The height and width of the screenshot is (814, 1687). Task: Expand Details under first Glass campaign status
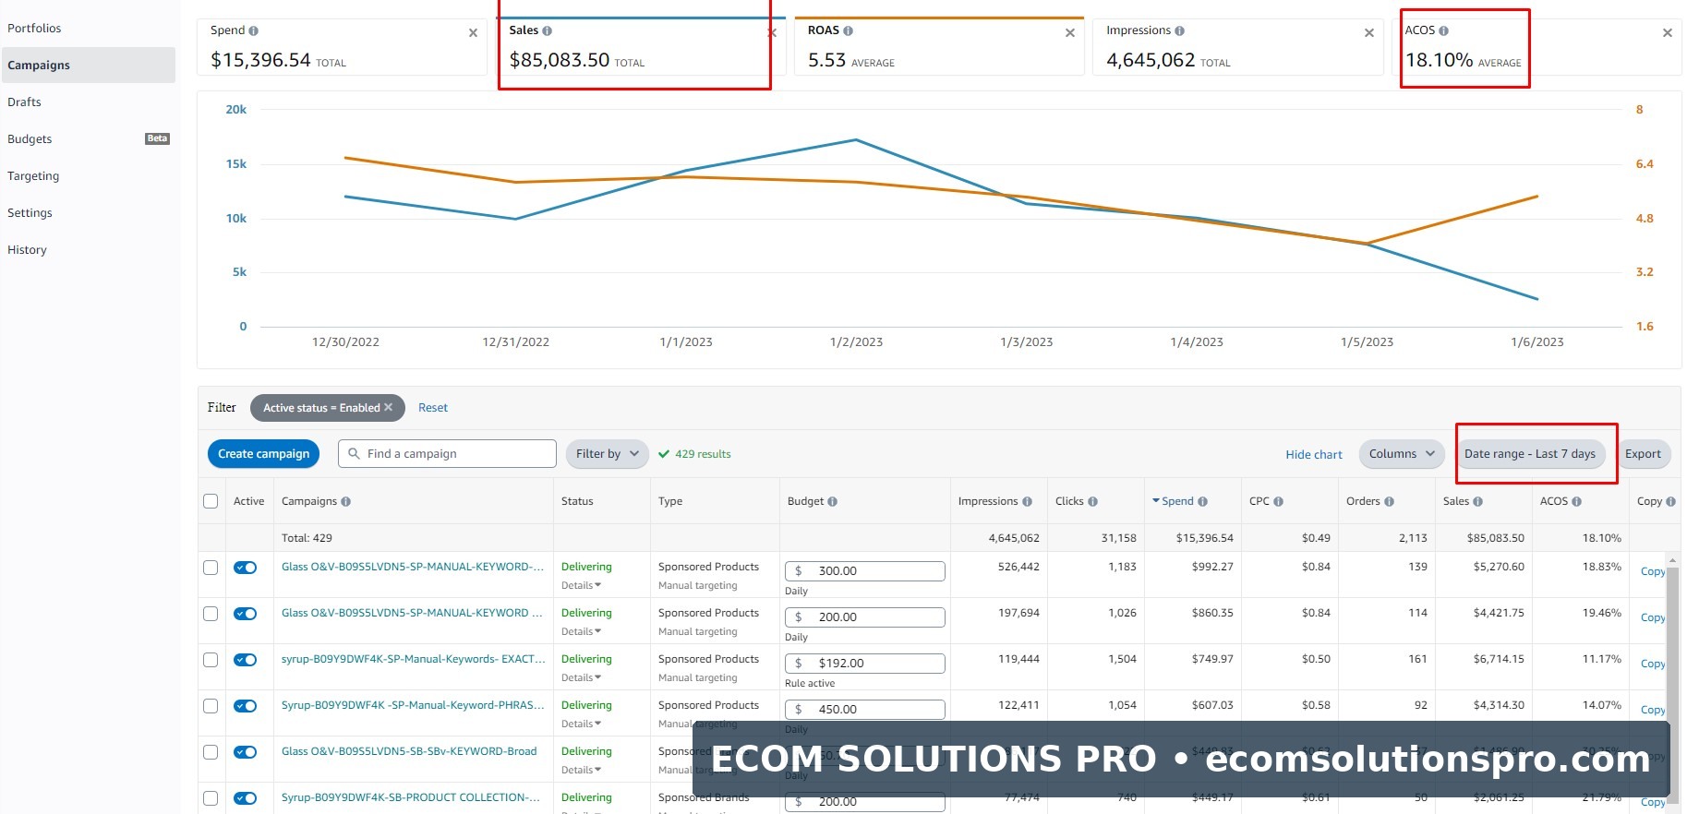point(581,585)
